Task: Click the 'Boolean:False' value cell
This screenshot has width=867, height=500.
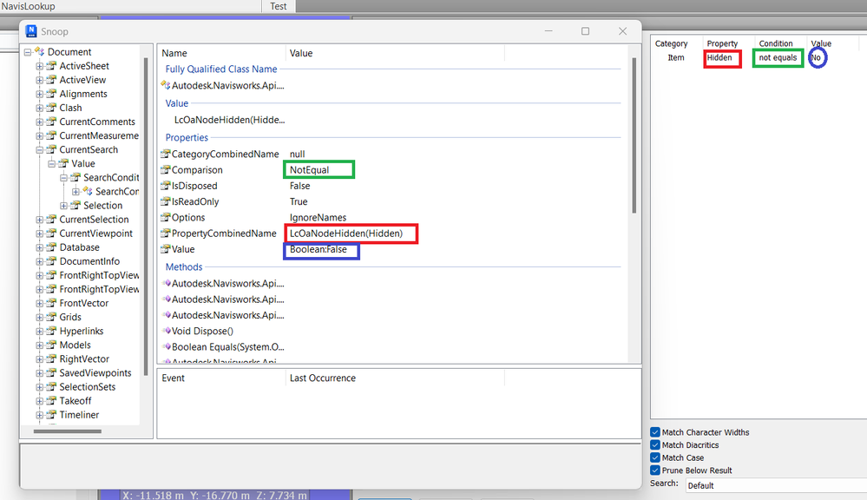Action: [x=318, y=249]
